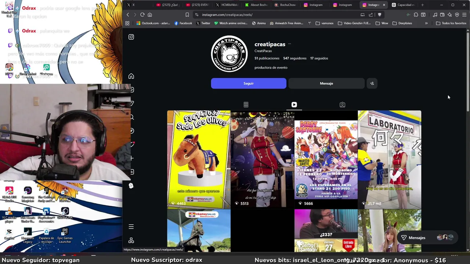Show hidden bookmarks via the chevron
Screen dimensions: 470x264
coord(426,23)
